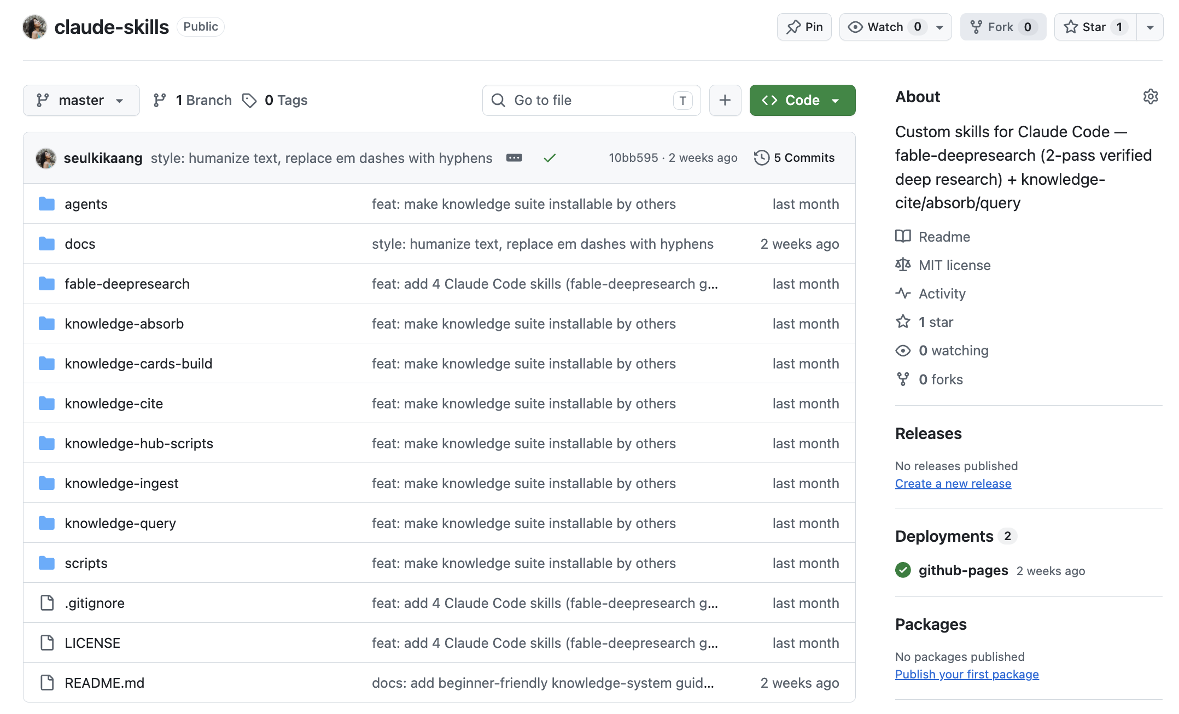Viewport: 1179px width, 714px height.
Task: Click the Readme book icon
Action: [903, 236]
